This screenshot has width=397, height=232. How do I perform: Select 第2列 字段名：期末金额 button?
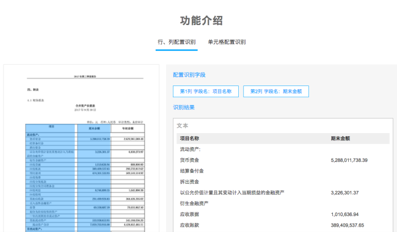pos(276,92)
